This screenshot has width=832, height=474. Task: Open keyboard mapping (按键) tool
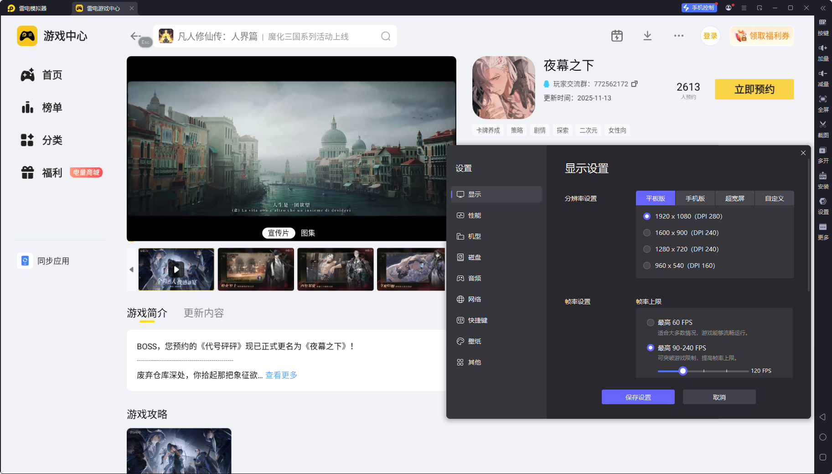[x=823, y=23]
